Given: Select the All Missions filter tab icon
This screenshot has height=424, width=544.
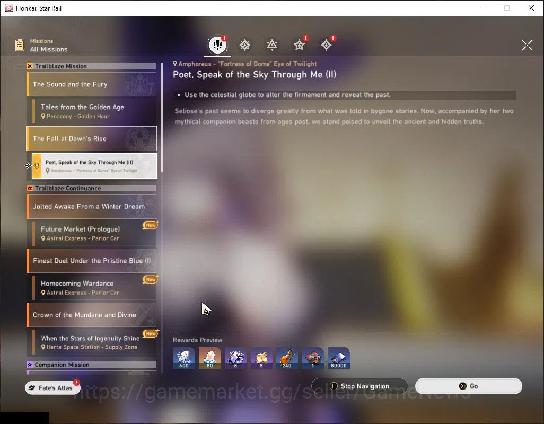Looking at the screenshot, I should (217, 45).
